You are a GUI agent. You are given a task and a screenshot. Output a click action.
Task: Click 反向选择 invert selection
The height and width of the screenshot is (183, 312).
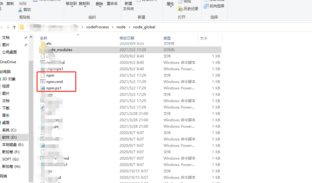pyautogui.click(x=214, y=6)
